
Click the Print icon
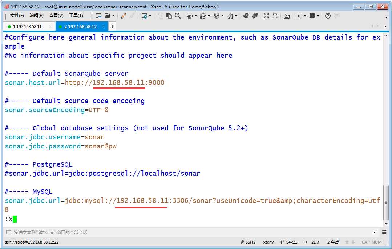coord(190,16)
